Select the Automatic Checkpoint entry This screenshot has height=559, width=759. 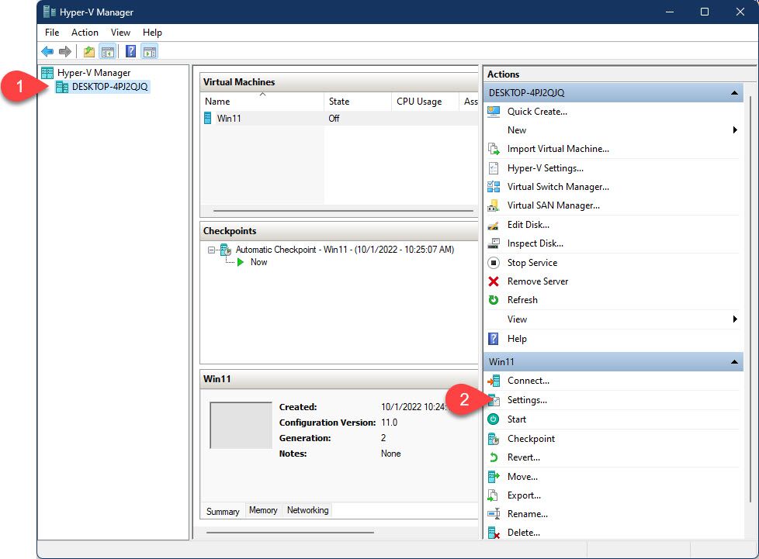pos(344,250)
